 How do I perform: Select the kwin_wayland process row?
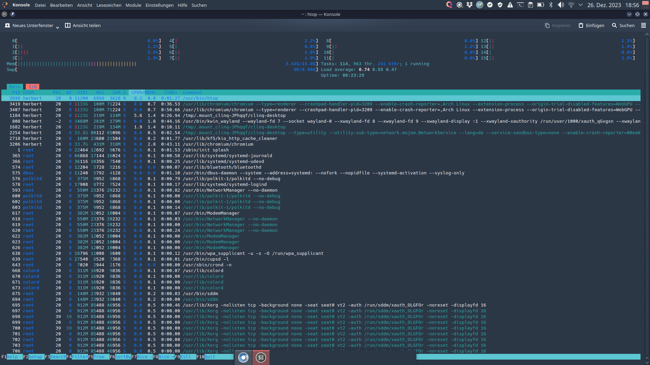pyautogui.click(x=237, y=121)
